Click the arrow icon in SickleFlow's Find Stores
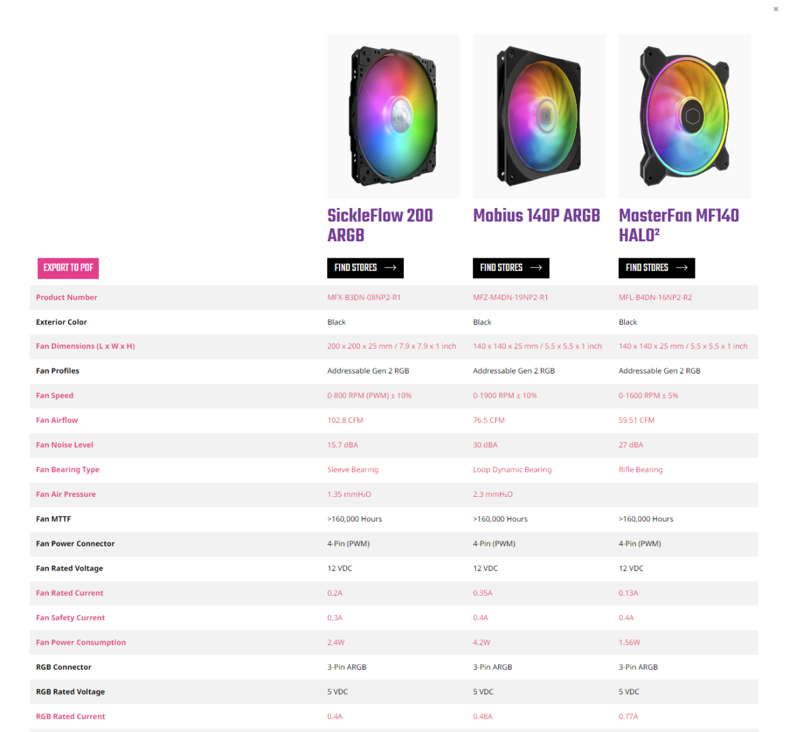The width and height of the screenshot is (789, 732). pyautogui.click(x=390, y=268)
